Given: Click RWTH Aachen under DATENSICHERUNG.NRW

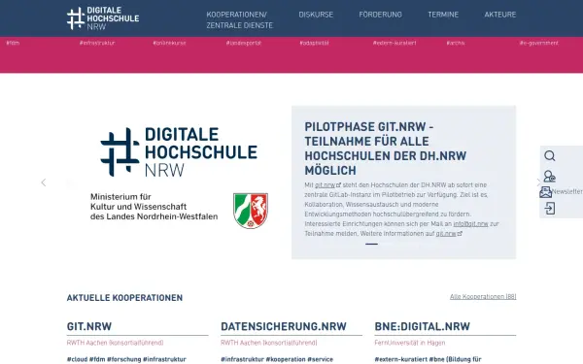Looking at the screenshot, I should click(x=269, y=343).
